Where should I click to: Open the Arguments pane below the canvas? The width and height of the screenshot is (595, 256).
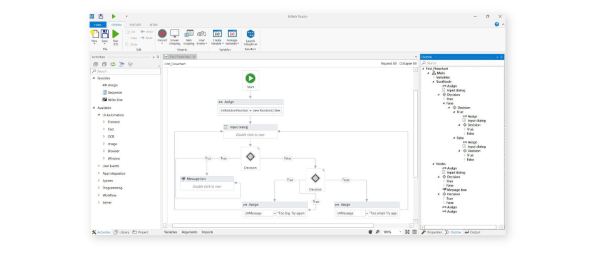pos(189,232)
